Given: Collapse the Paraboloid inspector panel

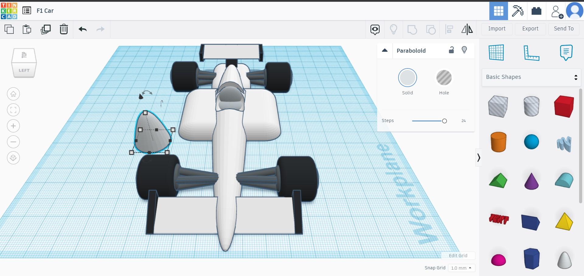Looking at the screenshot, I should 385,51.
